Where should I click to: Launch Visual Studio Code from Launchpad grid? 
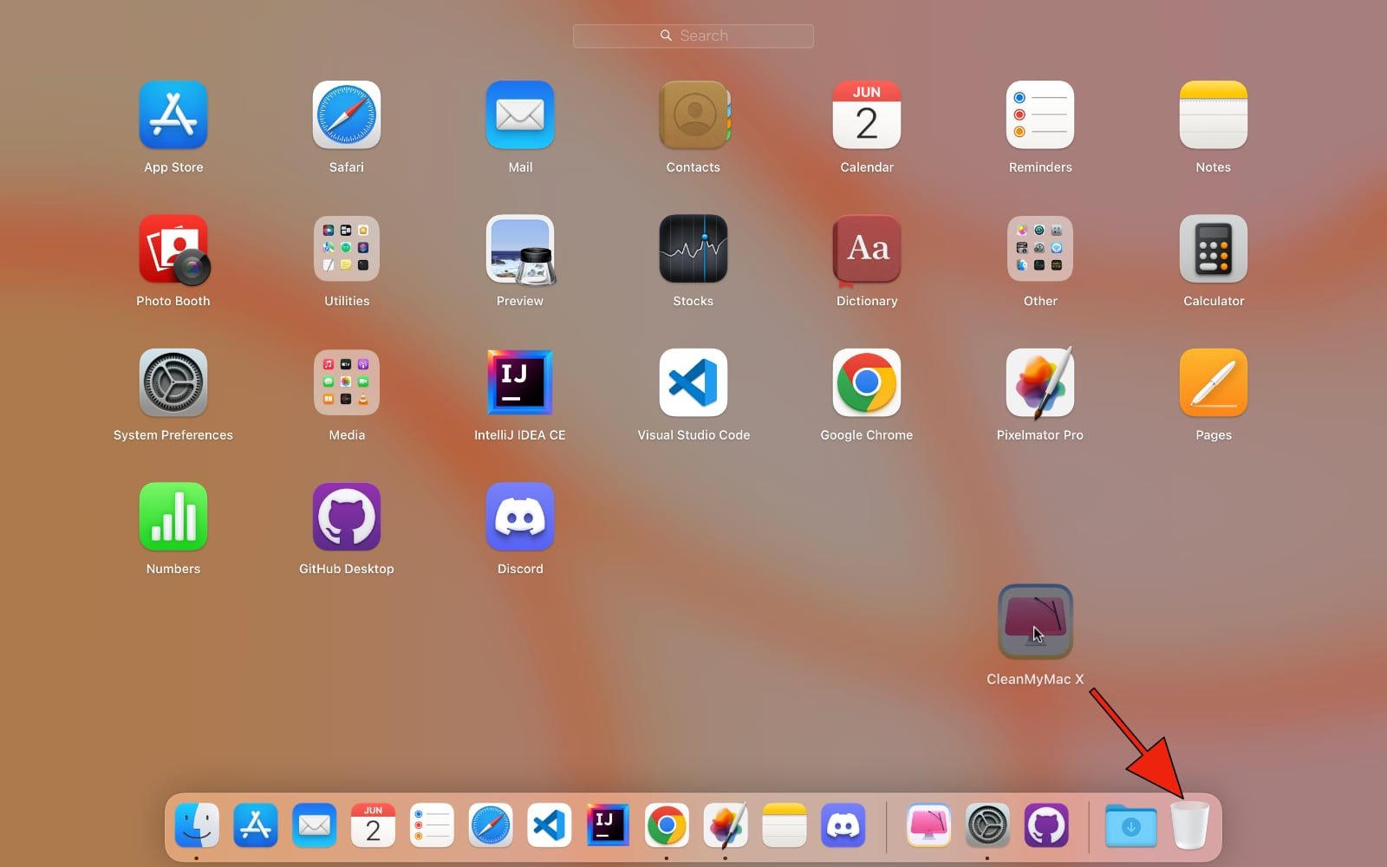[693, 383]
